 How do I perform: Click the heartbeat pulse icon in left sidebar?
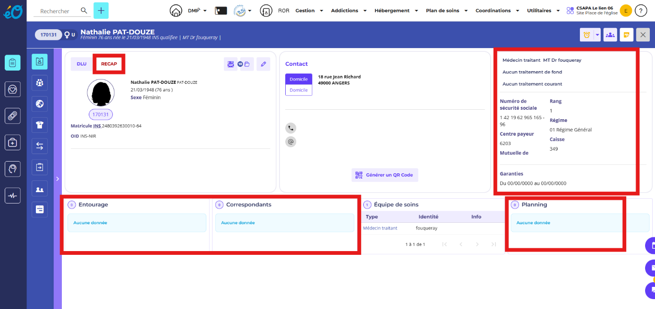pyautogui.click(x=13, y=195)
